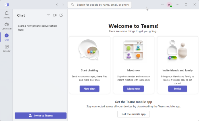The image size is (199, 121).
Task: Click the Meet now illustration
Action: pos(133,50)
